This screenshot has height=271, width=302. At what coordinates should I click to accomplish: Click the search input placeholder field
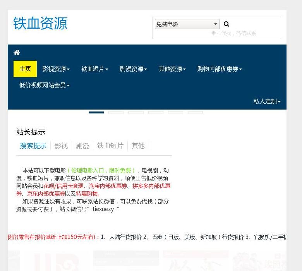233,33
